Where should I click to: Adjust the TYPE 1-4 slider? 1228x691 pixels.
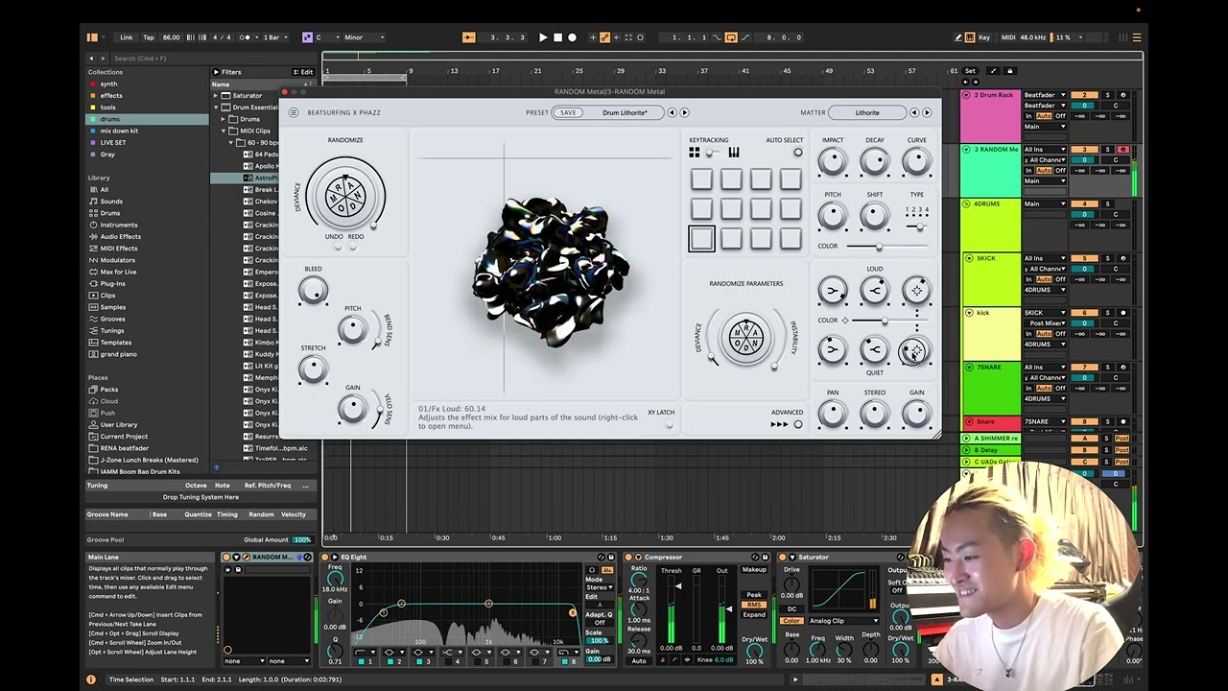point(917,226)
